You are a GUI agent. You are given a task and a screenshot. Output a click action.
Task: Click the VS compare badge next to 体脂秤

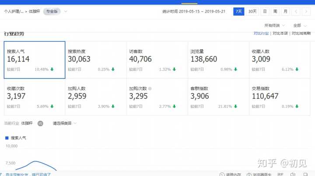40,123
